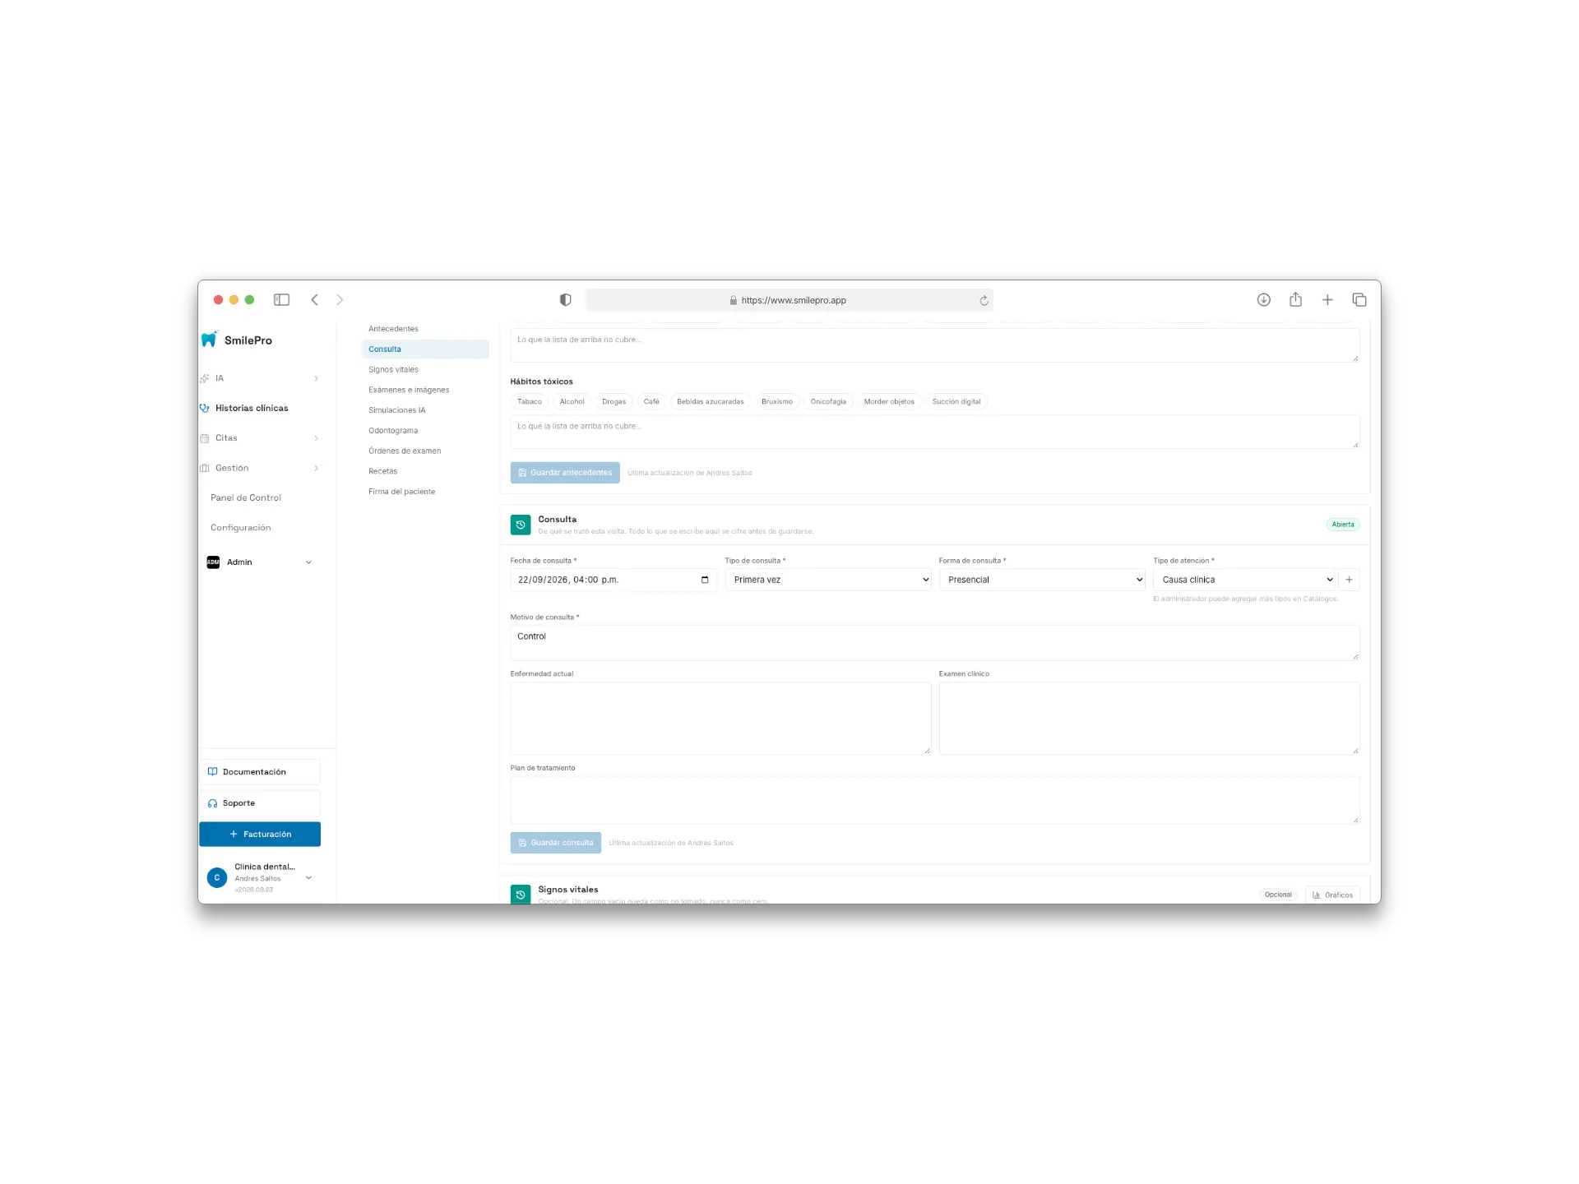
Task: Go forward with the browser forward arrow
Action: click(340, 300)
